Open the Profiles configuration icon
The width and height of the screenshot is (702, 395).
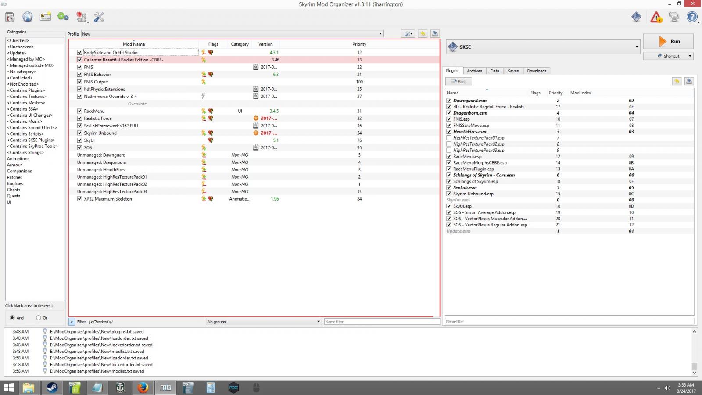(45, 17)
